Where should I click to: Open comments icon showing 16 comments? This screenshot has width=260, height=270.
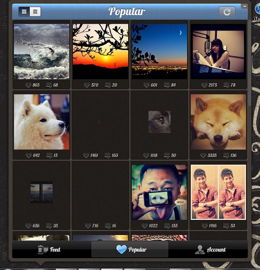click(108, 226)
